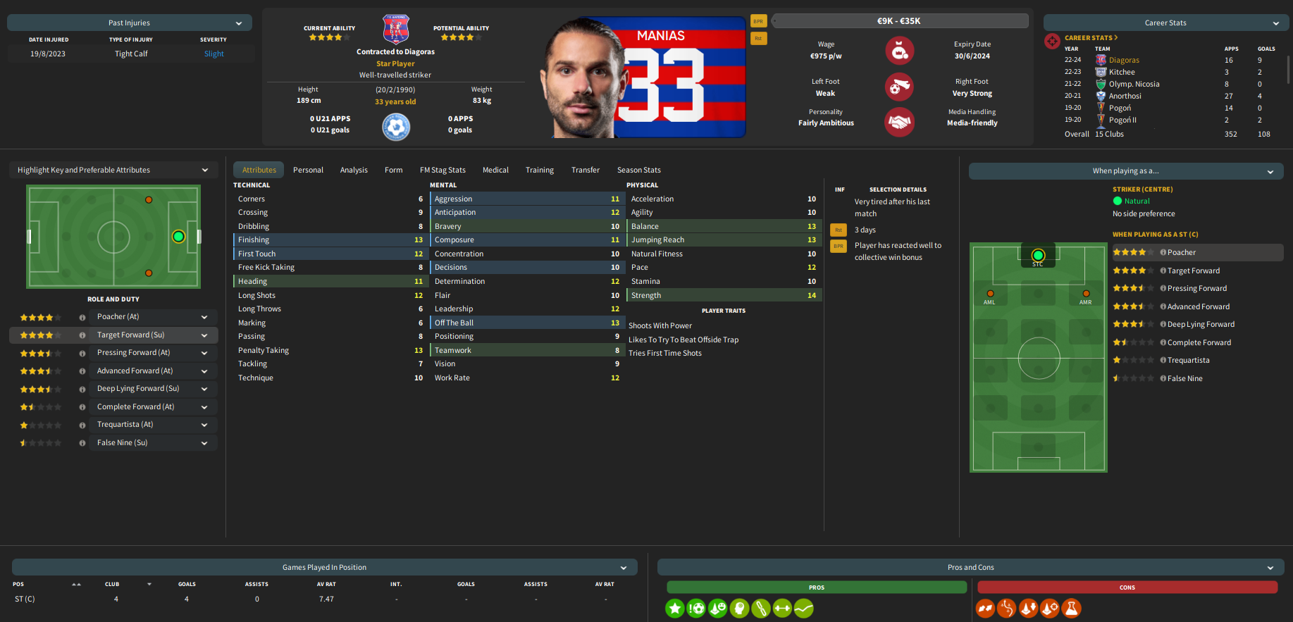Open the Medical tab
Image resolution: width=1293 pixels, height=622 pixels.
[495, 170]
